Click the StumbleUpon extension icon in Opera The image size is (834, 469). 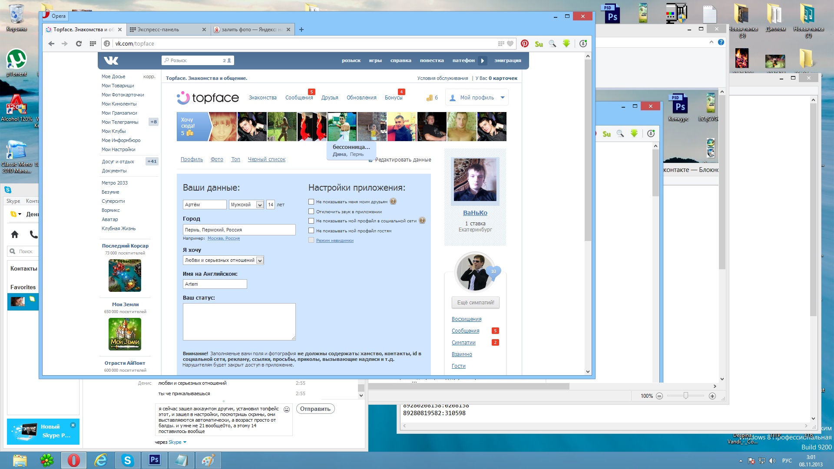(539, 44)
